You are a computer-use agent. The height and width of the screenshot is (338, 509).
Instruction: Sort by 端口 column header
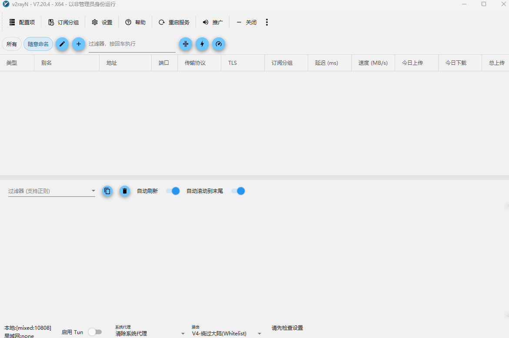tap(164, 63)
